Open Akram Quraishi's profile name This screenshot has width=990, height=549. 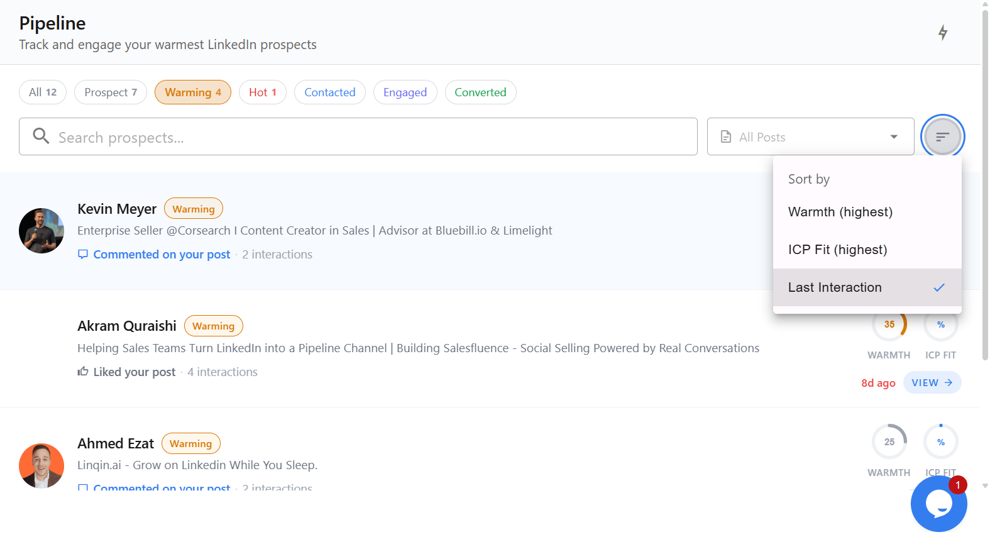pyautogui.click(x=127, y=326)
